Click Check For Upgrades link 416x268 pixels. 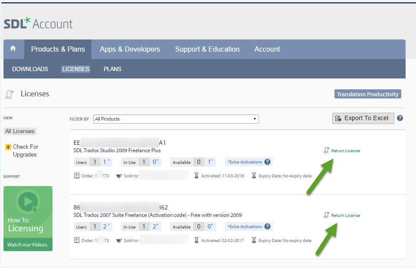(26, 150)
